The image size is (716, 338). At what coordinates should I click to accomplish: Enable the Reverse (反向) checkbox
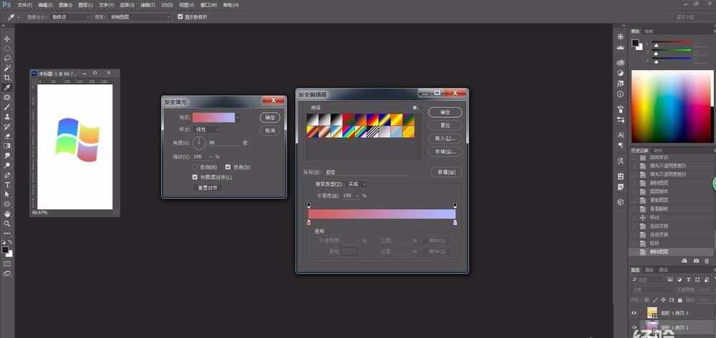pyautogui.click(x=195, y=167)
